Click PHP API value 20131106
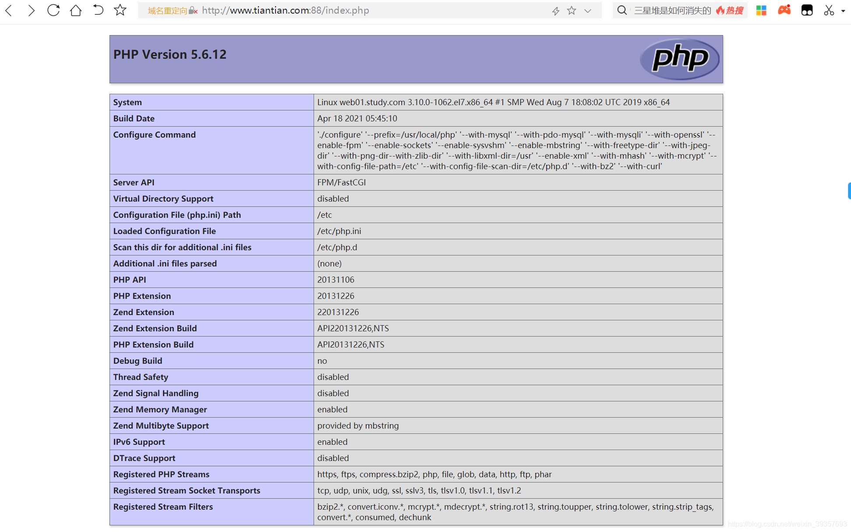Viewport: 851px width, 532px height. click(336, 280)
